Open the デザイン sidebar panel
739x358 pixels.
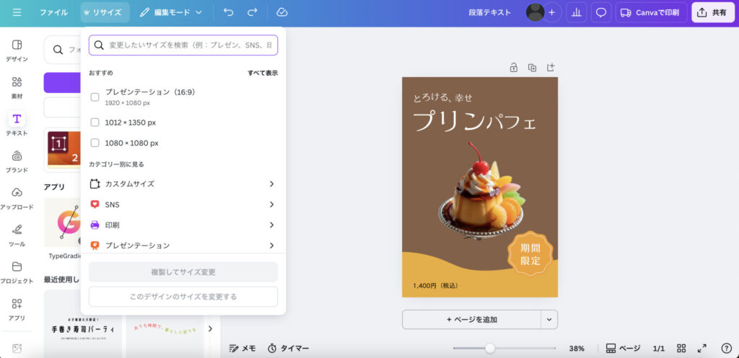pyautogui.click(x=17, y=51)
